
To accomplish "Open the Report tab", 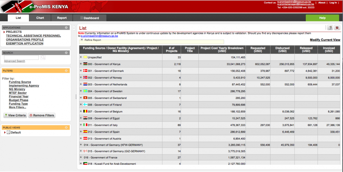I will click(x=62, y=18).
